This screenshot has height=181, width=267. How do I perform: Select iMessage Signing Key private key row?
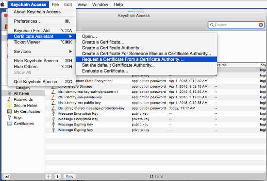(x=156, y=130)
